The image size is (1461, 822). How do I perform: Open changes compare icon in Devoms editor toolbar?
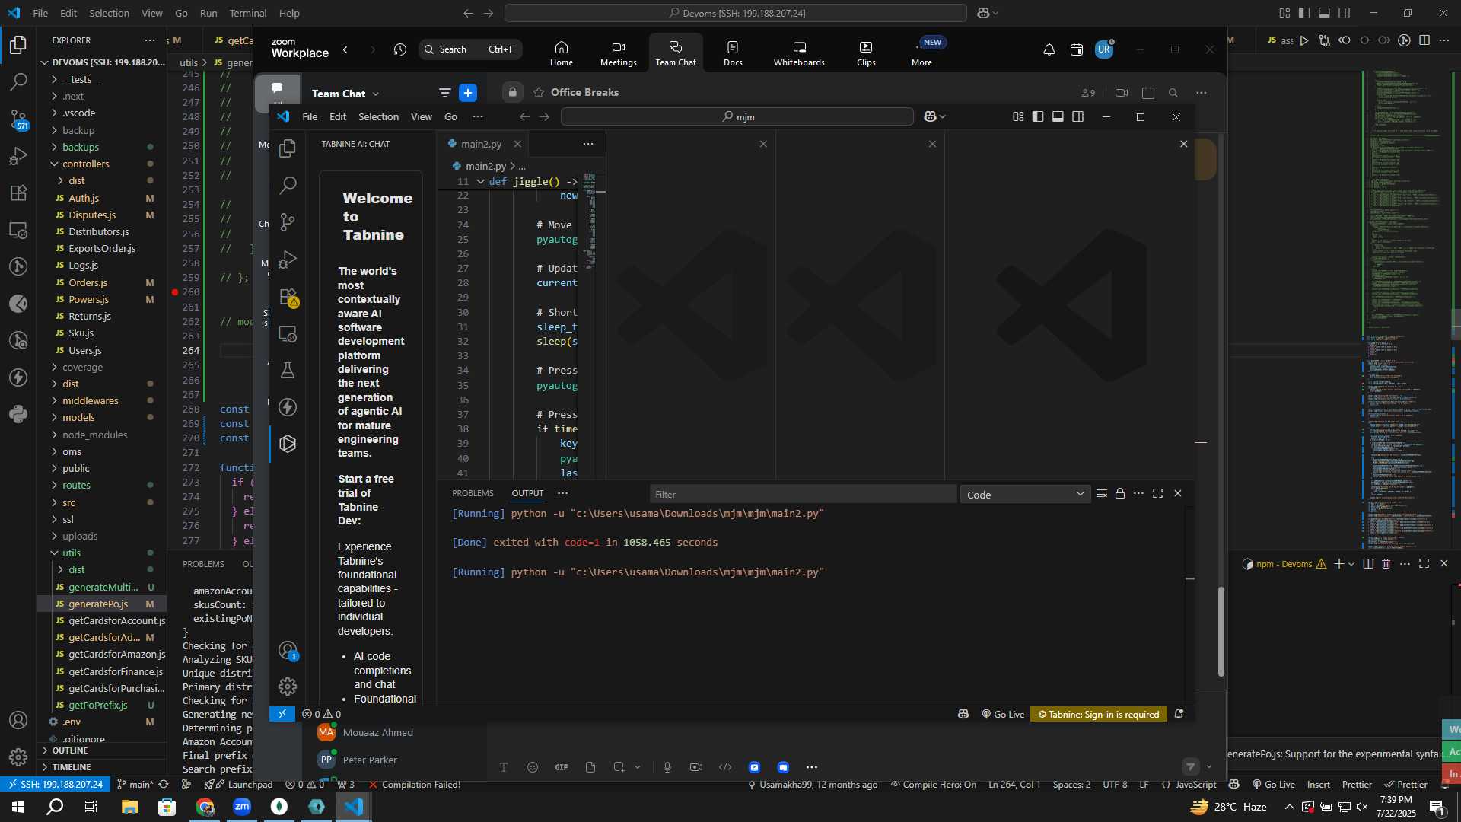click(x=1325, y=40)
